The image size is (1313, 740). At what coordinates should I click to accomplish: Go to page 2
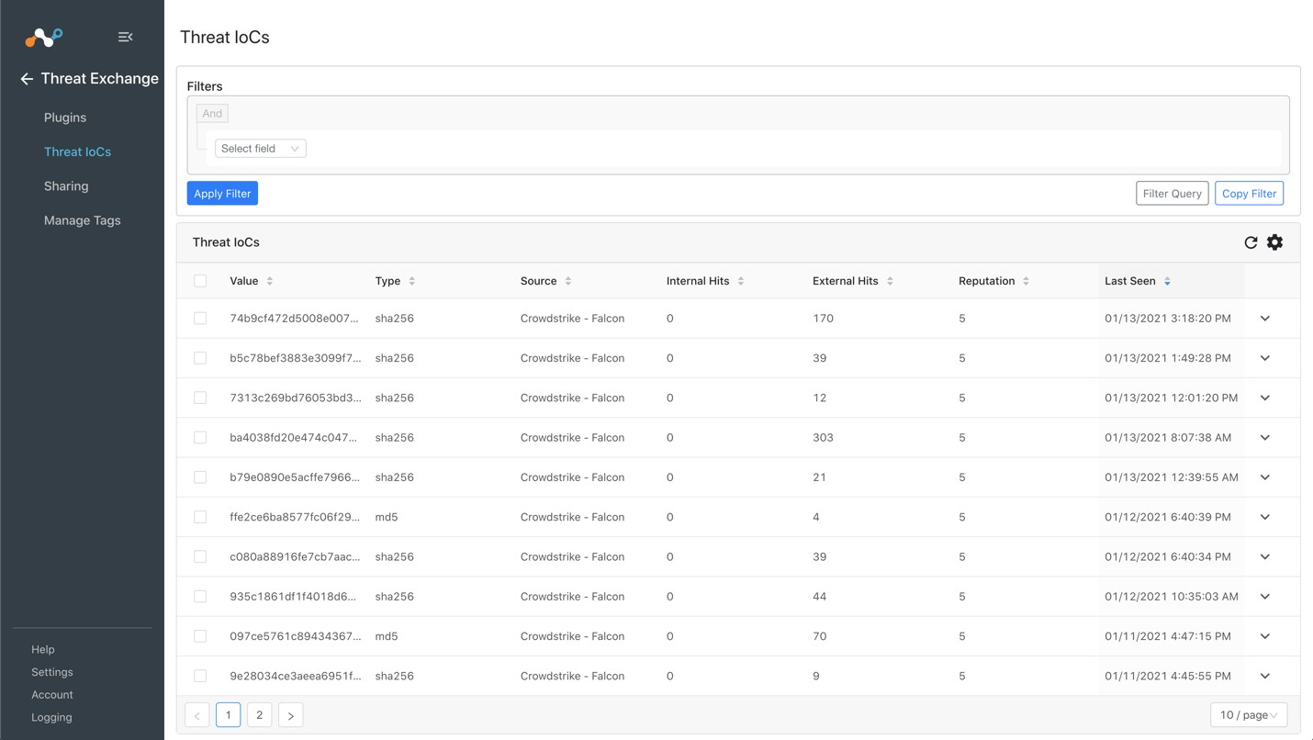pos(260,715)
